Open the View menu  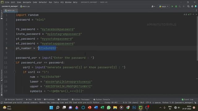coord(19,2)
